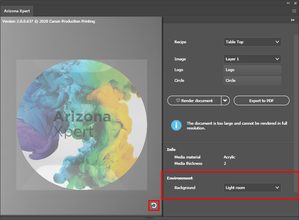The height and width of the screenshot is (220, 299).
Task: Click the Environment section heading
Action: tap(180, 178)
